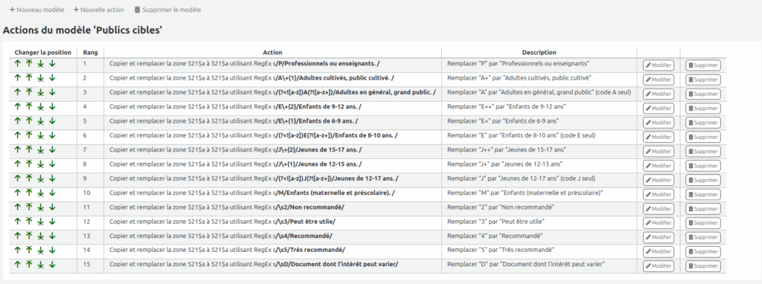Modify the Jeunes de 12-17 ans action

pyautogui.click(x=659, y=180)
